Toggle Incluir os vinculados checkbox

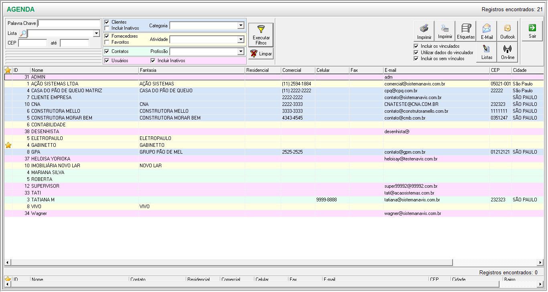tap(416, 46)
